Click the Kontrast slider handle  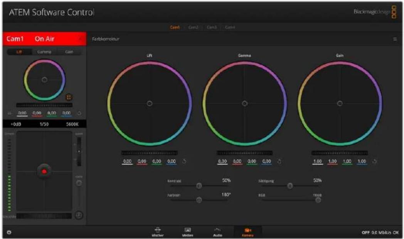click(x=199, y=186)
